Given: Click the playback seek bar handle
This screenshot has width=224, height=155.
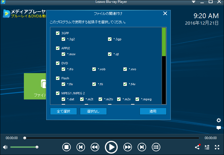Looking at the screenshot, I should [x=25, y=138].
